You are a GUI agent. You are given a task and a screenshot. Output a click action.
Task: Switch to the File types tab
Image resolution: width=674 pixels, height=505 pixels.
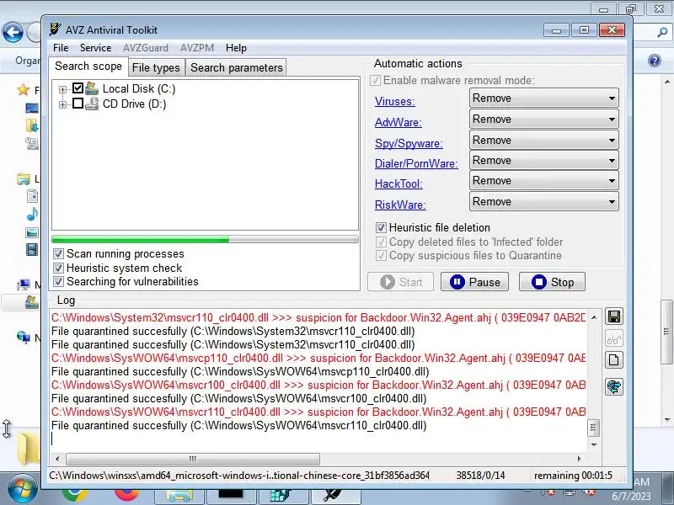(x=156, y=67)
